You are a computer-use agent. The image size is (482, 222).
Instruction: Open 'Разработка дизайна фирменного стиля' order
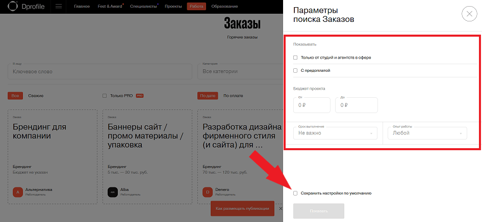(242, 136)
